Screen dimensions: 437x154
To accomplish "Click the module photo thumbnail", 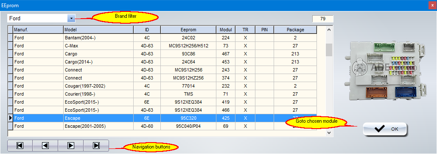I will coord(386,71).
